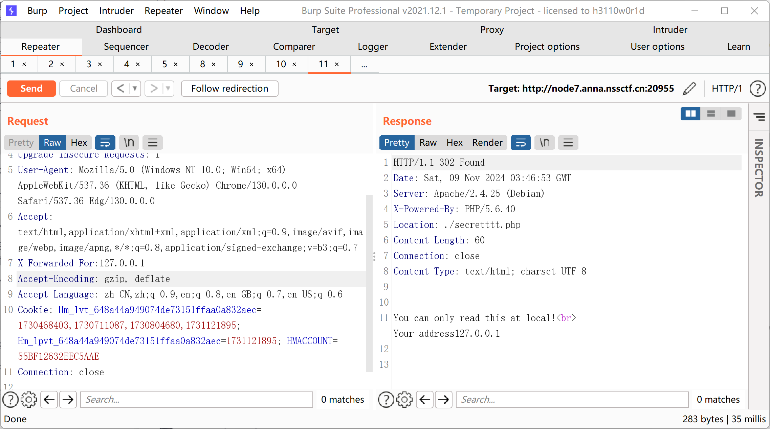Click the Burp Suite logo icon
Viewport: 770px width, 429px height.
(x=11, y=11)
